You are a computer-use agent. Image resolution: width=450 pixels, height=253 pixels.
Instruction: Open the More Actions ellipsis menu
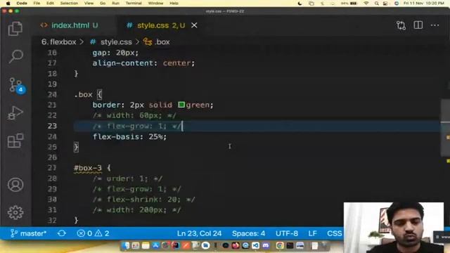(435, 25)
